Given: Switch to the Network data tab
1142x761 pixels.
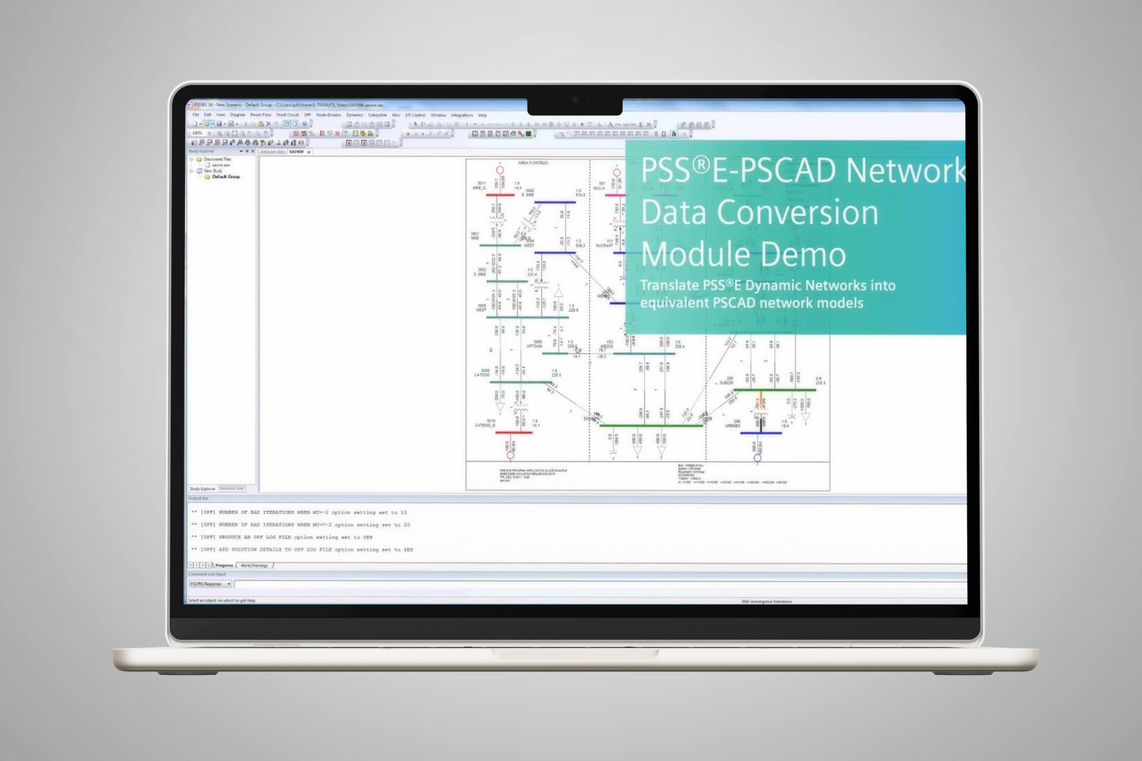Looking at the screenshot, I should [x=272, y=152].
